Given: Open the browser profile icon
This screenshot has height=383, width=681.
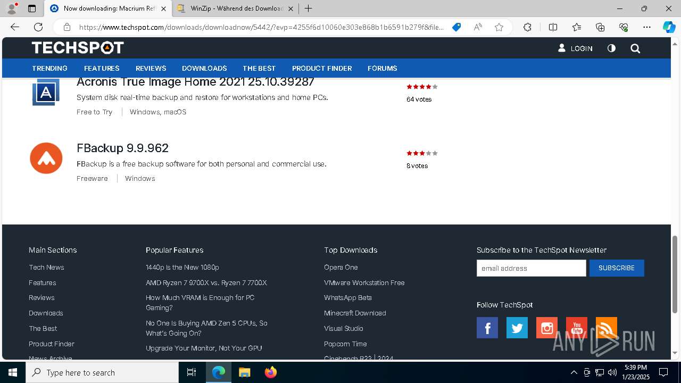Looking at the screenshot, I should tap(12, 9).
